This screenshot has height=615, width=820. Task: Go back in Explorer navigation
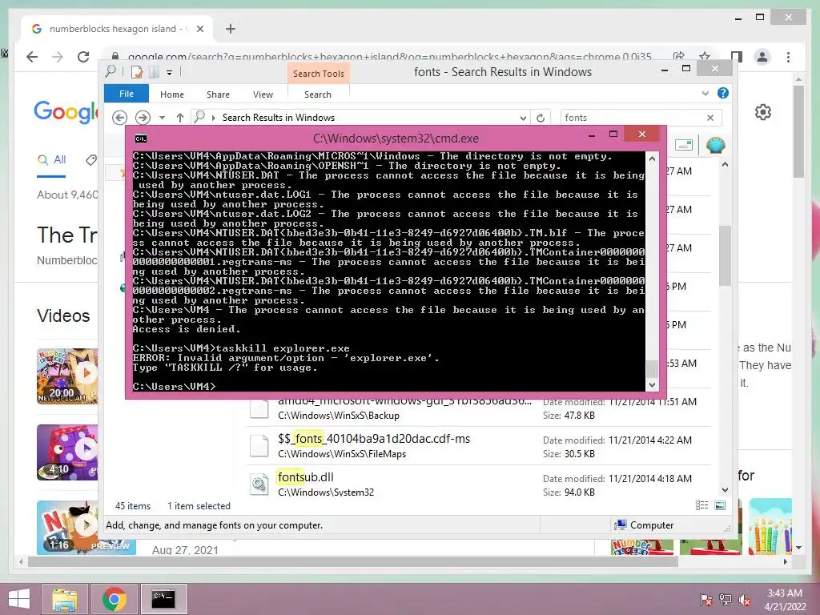[x=120, y=118]
